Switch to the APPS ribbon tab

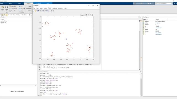(19, 4)
